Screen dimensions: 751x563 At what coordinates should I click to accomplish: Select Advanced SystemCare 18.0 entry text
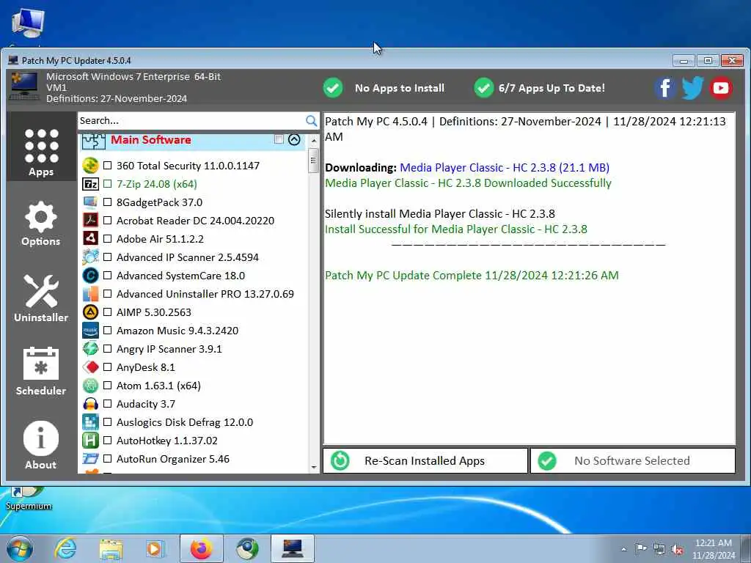click(x=180, y=276)
